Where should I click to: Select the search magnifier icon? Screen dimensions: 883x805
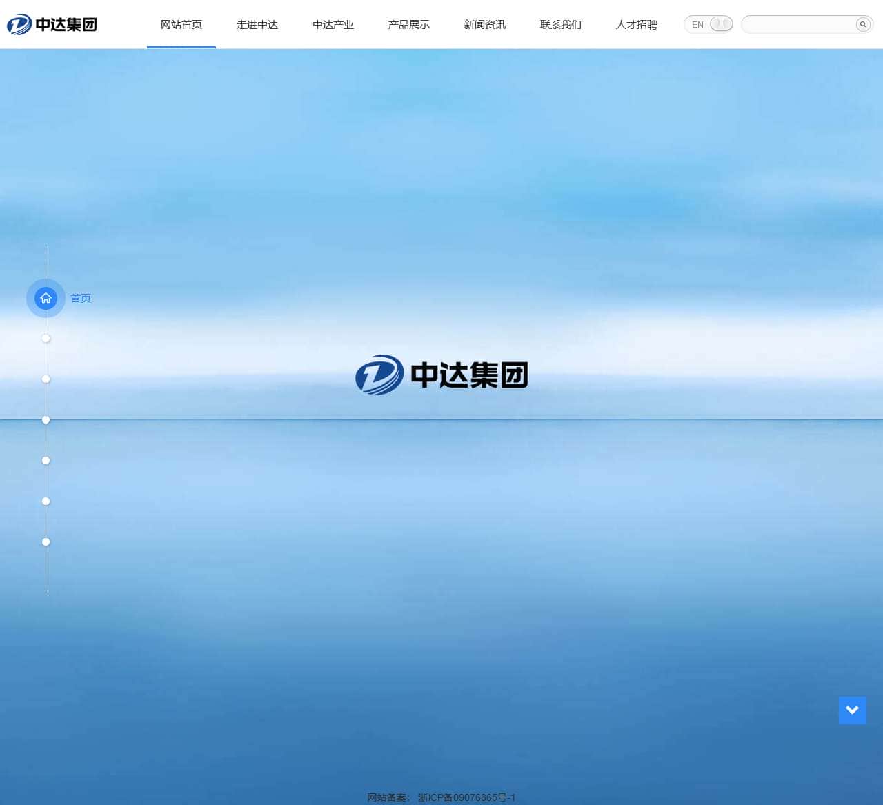(862, 24)
